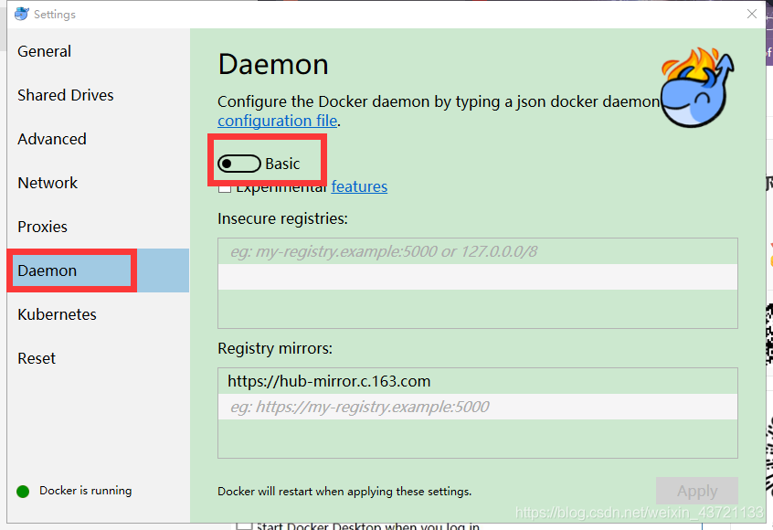The height and width of the screenshot is (530, 773).
Task: Tick Start Docker Desktop when you log in
Action: pos(244,526)
